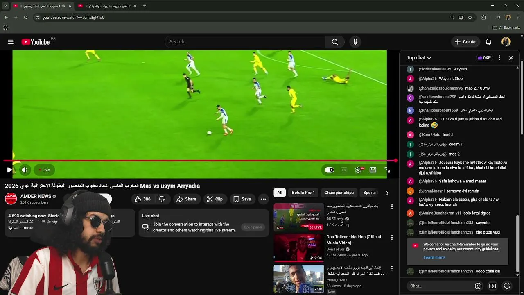Open player settings gear

click(x=359, y=170)
